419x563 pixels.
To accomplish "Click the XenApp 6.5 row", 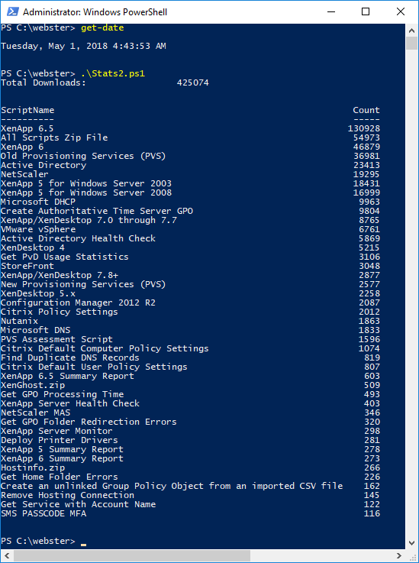I will click(190, 128).
